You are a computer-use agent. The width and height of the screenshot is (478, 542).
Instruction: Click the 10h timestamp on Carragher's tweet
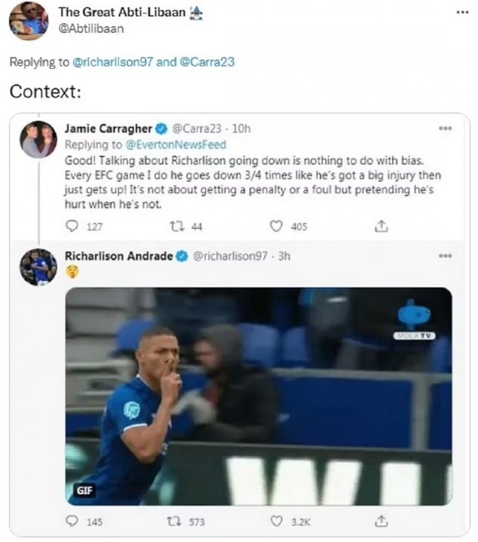(x=241, y=129)
